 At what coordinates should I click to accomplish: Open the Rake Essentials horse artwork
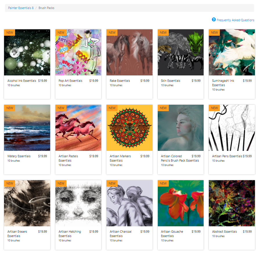click(129, 53)
